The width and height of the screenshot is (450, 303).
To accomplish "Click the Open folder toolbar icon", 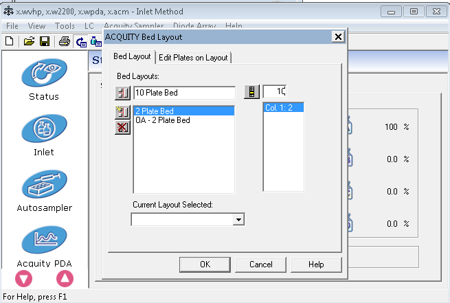I will 29,41.
